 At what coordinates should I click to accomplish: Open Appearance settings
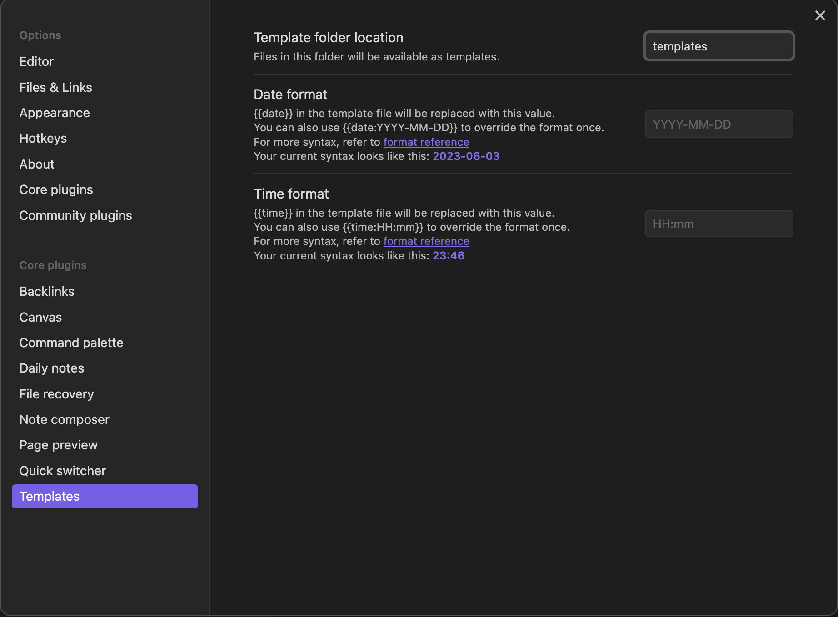coord(55,113)
